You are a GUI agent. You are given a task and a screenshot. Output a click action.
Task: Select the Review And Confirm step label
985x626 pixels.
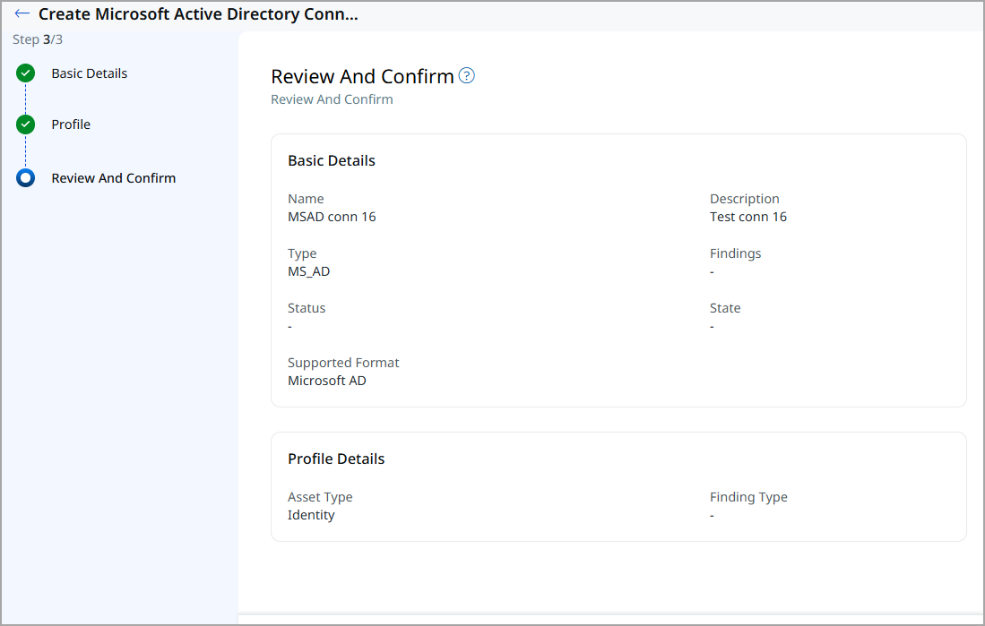(113, 178)
